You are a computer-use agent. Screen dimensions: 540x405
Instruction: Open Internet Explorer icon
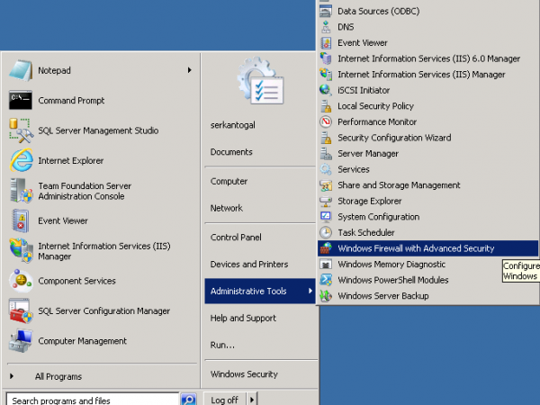(x=21, y=160)
